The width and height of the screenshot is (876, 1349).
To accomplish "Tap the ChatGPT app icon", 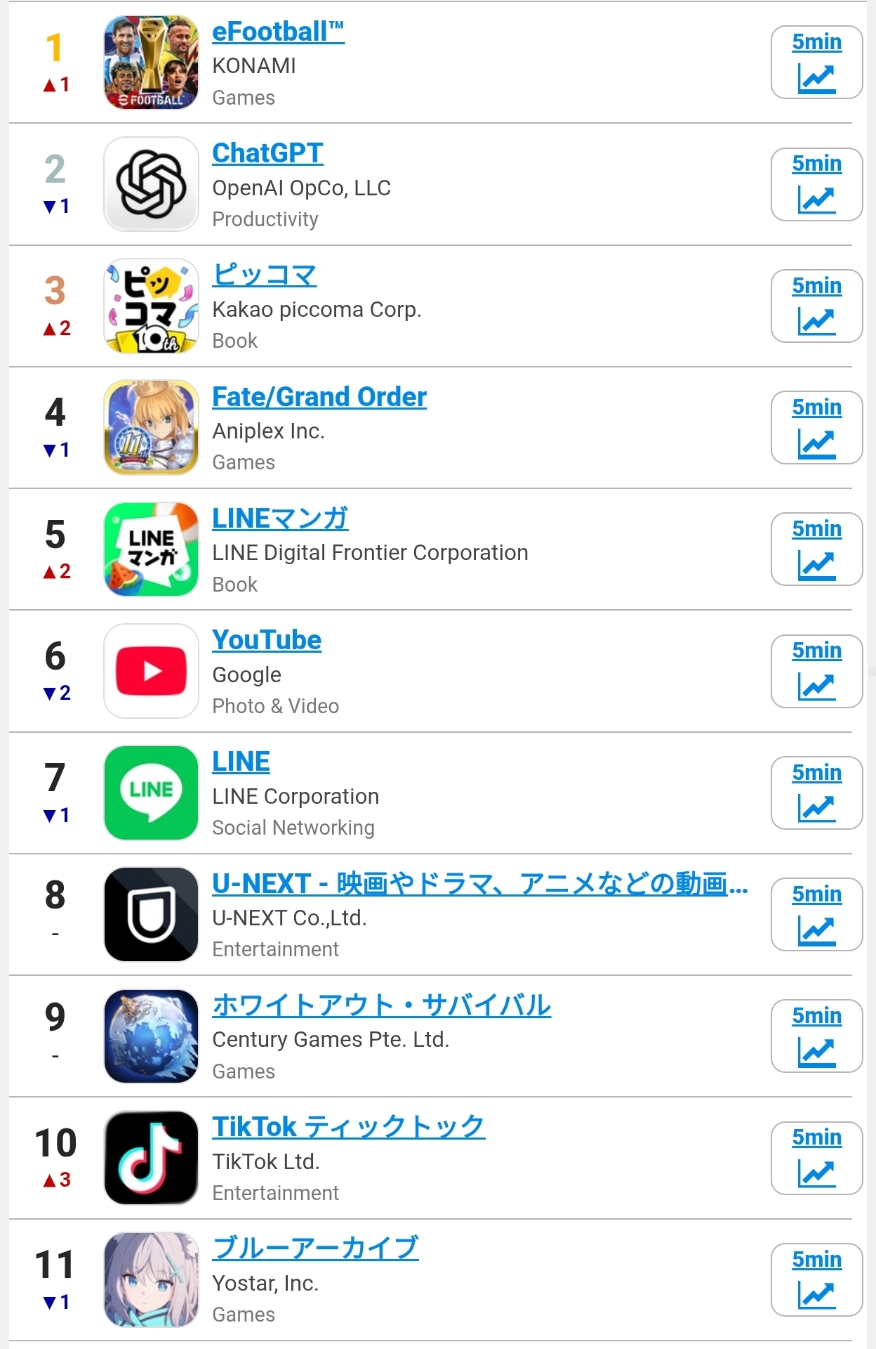I will (x=151, y=184).
